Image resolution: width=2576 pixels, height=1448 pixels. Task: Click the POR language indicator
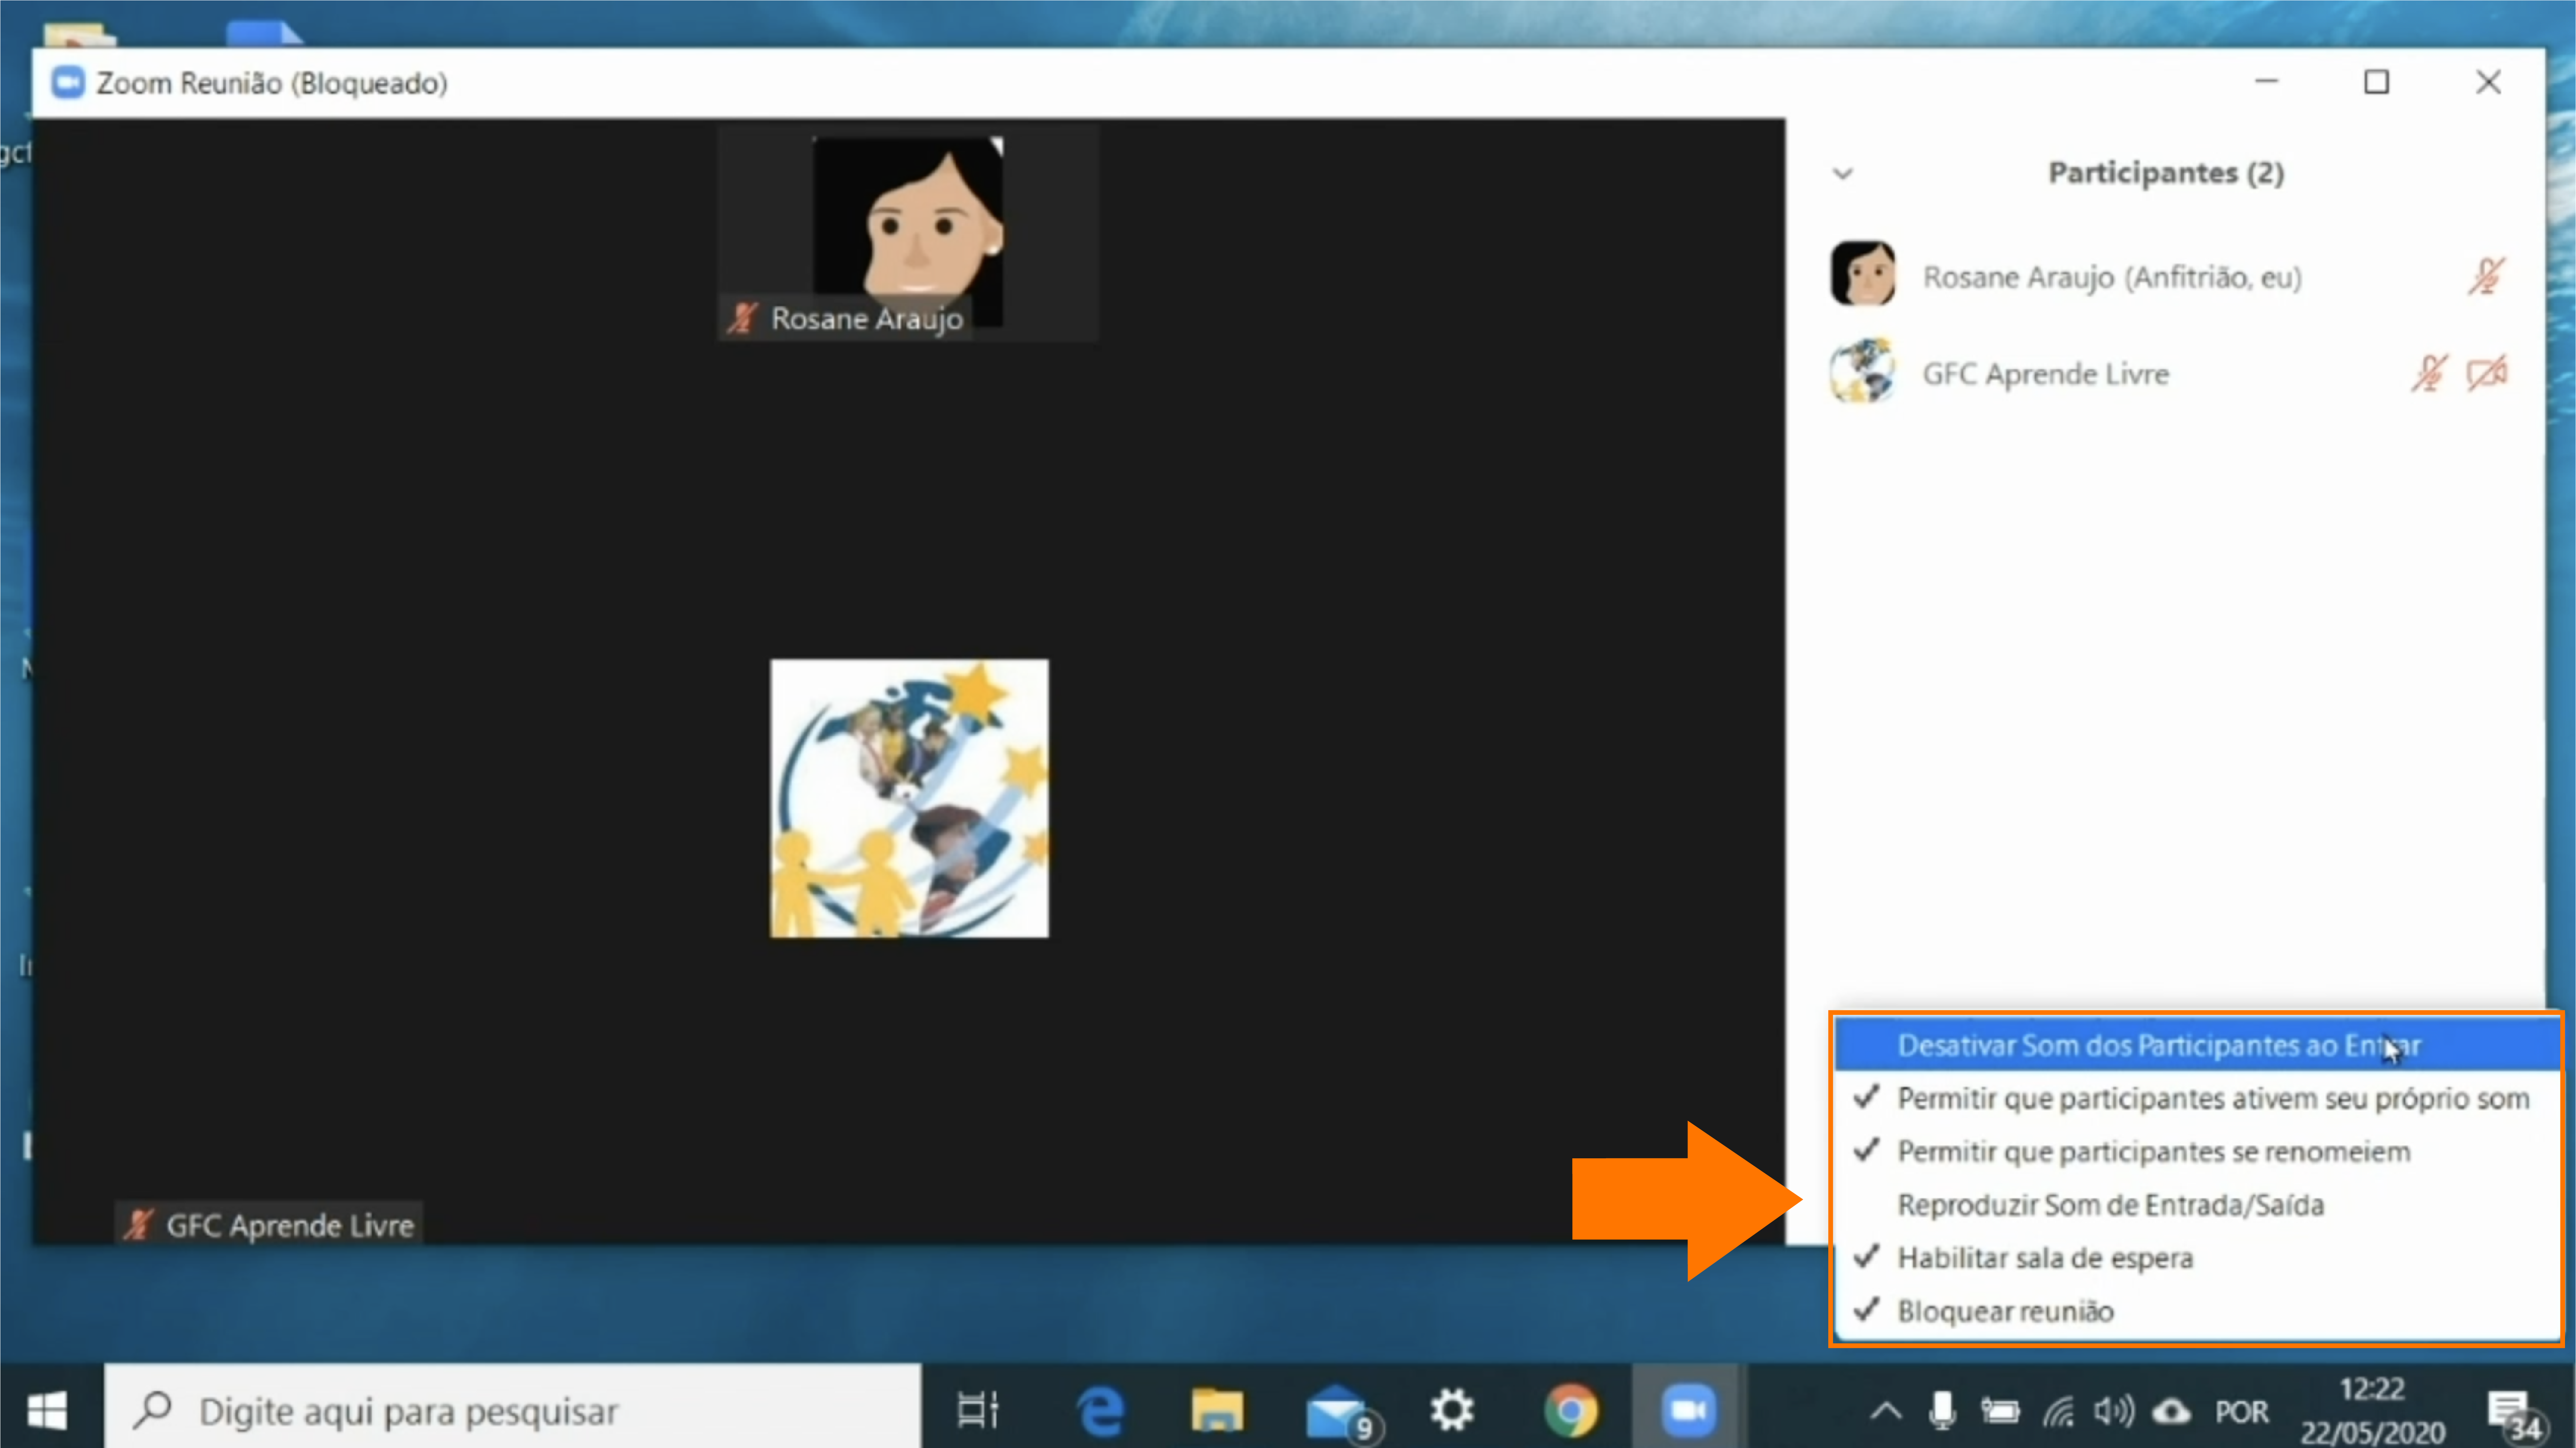[x=2241, y=1412]
